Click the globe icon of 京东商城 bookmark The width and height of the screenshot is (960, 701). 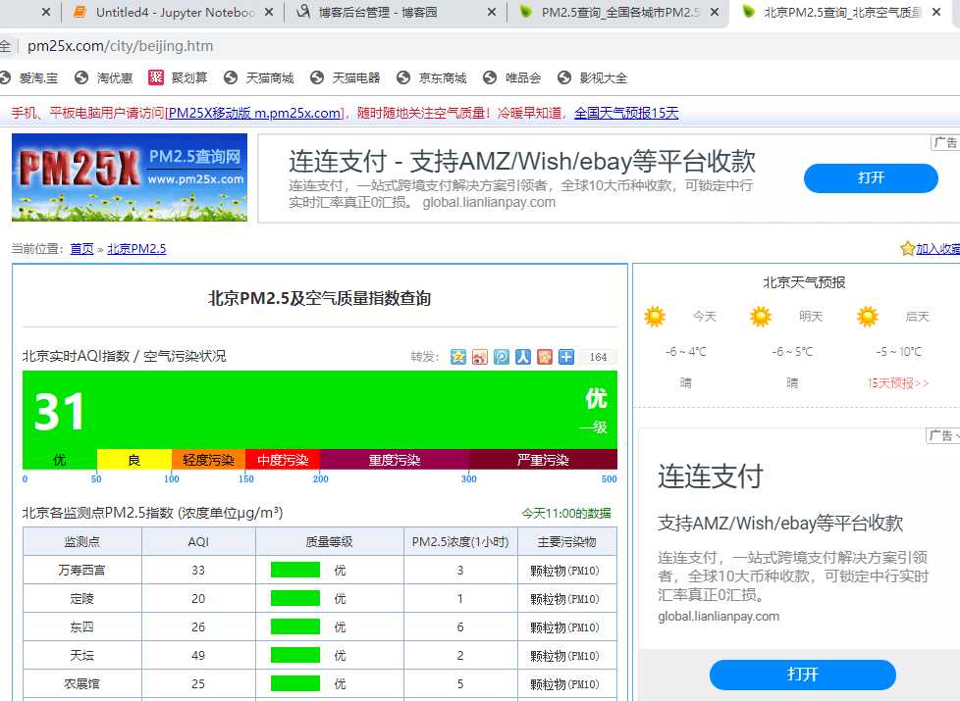tap(403, 77)
